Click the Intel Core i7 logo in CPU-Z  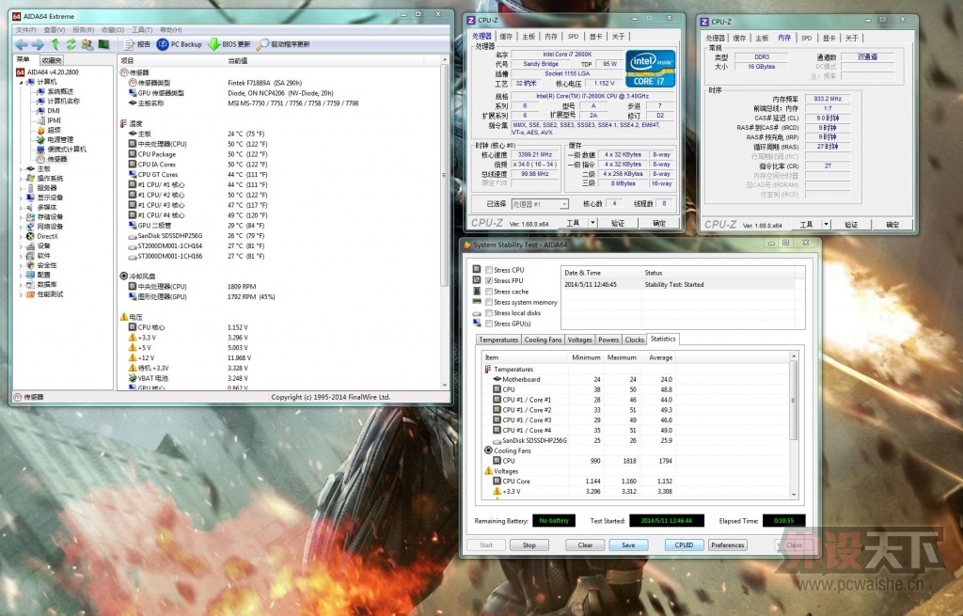coord(650,69)
